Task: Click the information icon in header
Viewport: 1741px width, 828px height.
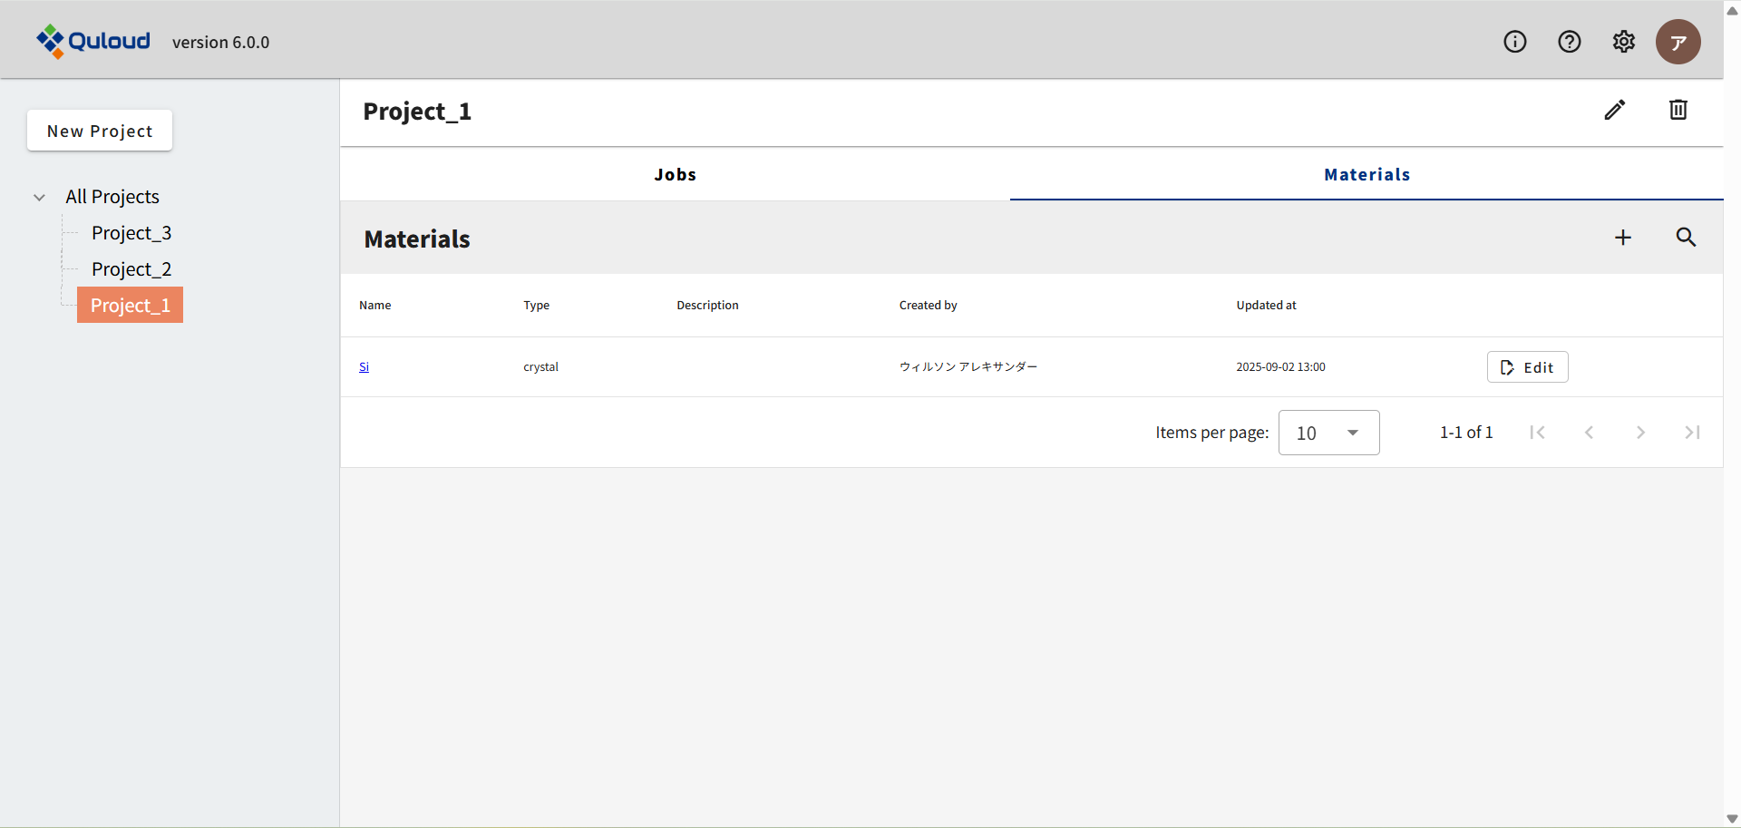Action: [x=1514, y=42]
